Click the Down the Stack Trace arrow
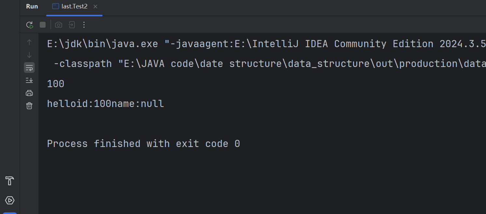486x214 pixels. 29,55
